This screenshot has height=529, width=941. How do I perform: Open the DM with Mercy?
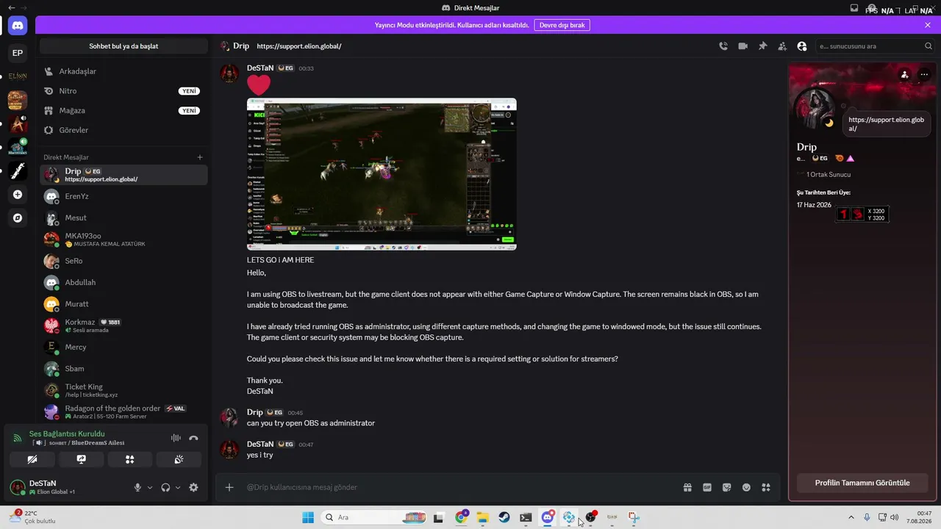click(x=124, y=347)
